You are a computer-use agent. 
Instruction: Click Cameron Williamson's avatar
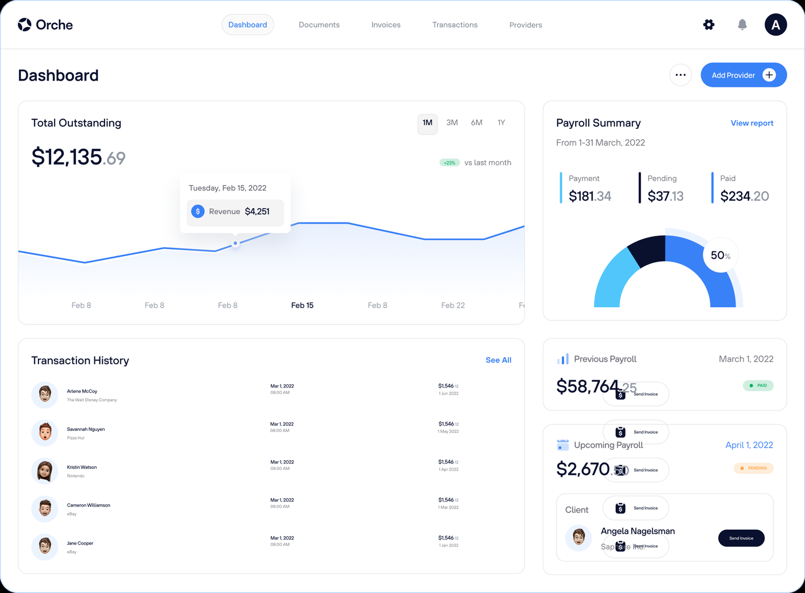[45, 508]
